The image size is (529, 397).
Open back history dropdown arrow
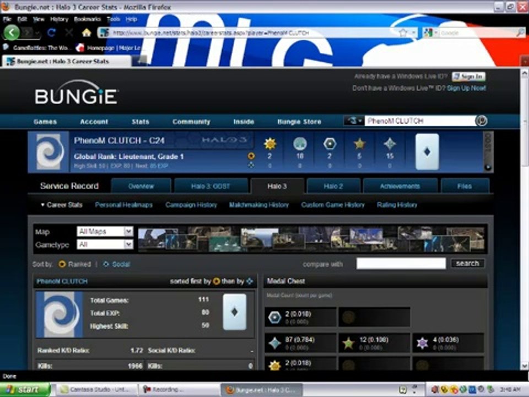pos(37,33)
